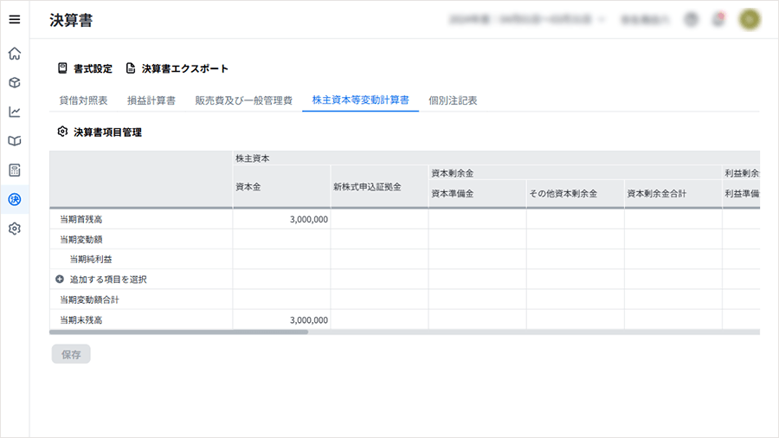Open the book icon in sidebar
Viewport: 779px width, 438px height.
tap(15, 141)
